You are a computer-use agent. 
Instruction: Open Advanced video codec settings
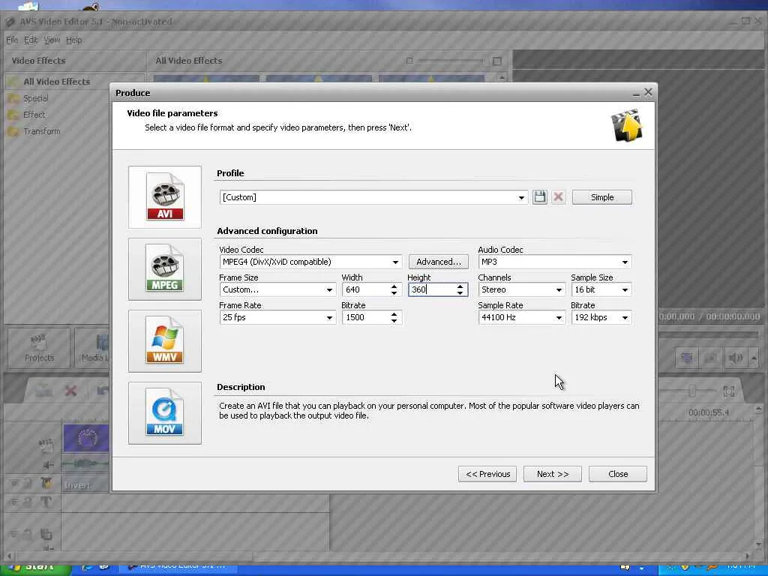click(438, 262)
